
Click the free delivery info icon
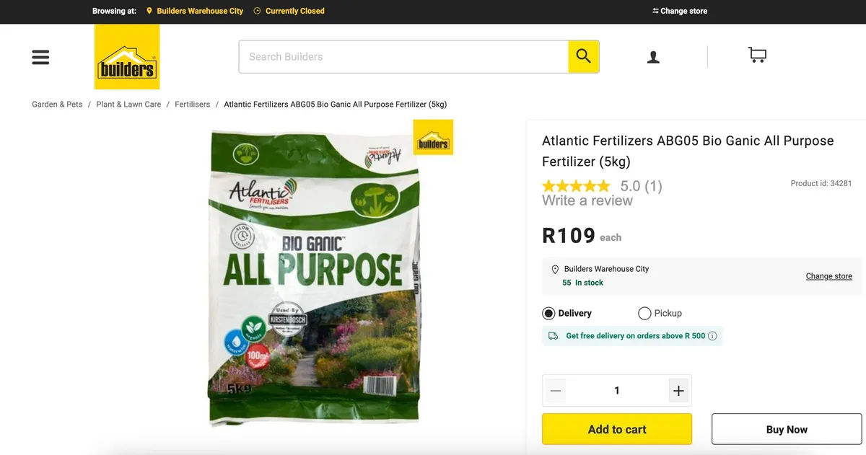tap(713, 336)
